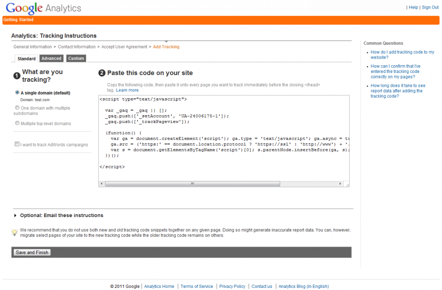Viewport: 442px width, 290px height.
Task: Click the 'Analytics: Tracking Instructions' title
Action: [54, 36]
